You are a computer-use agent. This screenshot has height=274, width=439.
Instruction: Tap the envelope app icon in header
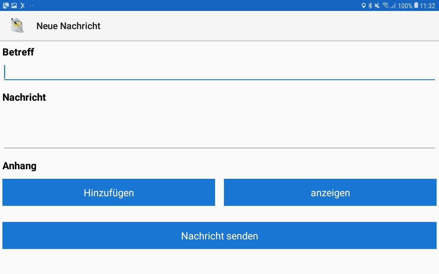pyautogui.click(x=17, y=26)
